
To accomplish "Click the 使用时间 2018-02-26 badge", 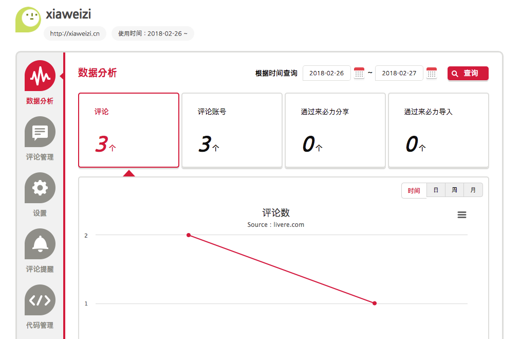I will [153, 33].
